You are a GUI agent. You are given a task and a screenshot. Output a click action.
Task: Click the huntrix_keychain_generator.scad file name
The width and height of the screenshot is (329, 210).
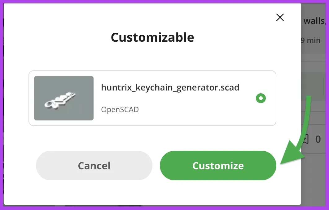click(x=170, y=87)
